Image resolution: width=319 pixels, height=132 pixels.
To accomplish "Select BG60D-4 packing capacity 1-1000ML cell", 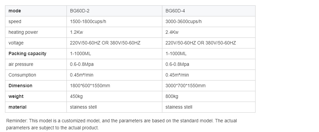I will coord(209,54).
